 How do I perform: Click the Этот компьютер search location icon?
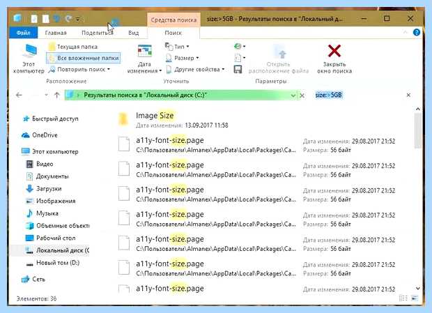point(29,59)
